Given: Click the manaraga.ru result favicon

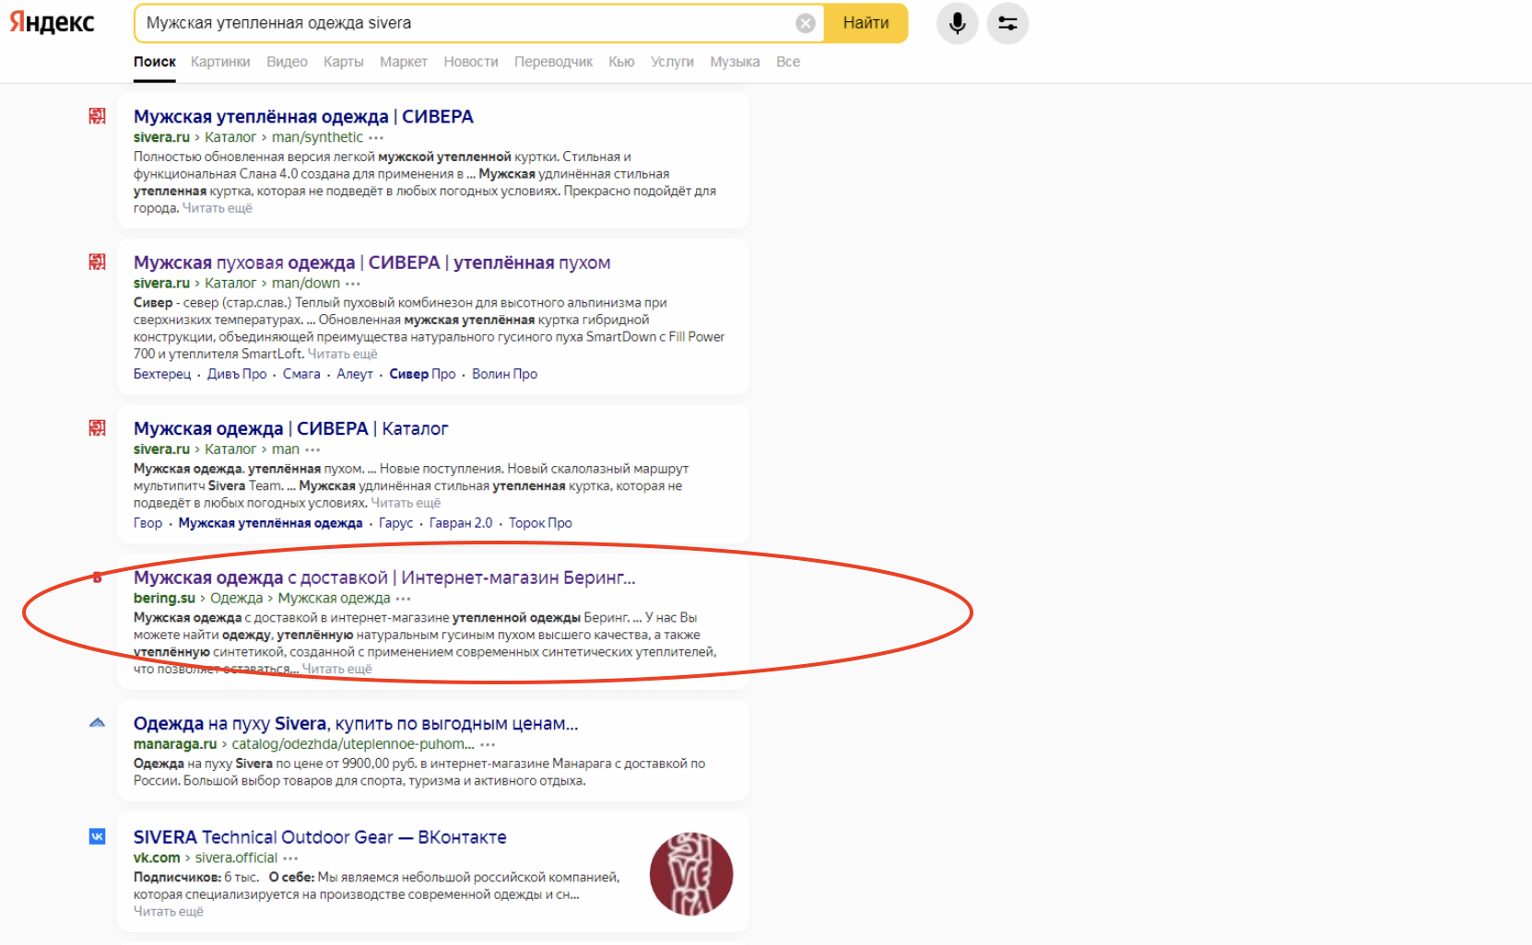Looking at the screenshot, I should [97, 723].
